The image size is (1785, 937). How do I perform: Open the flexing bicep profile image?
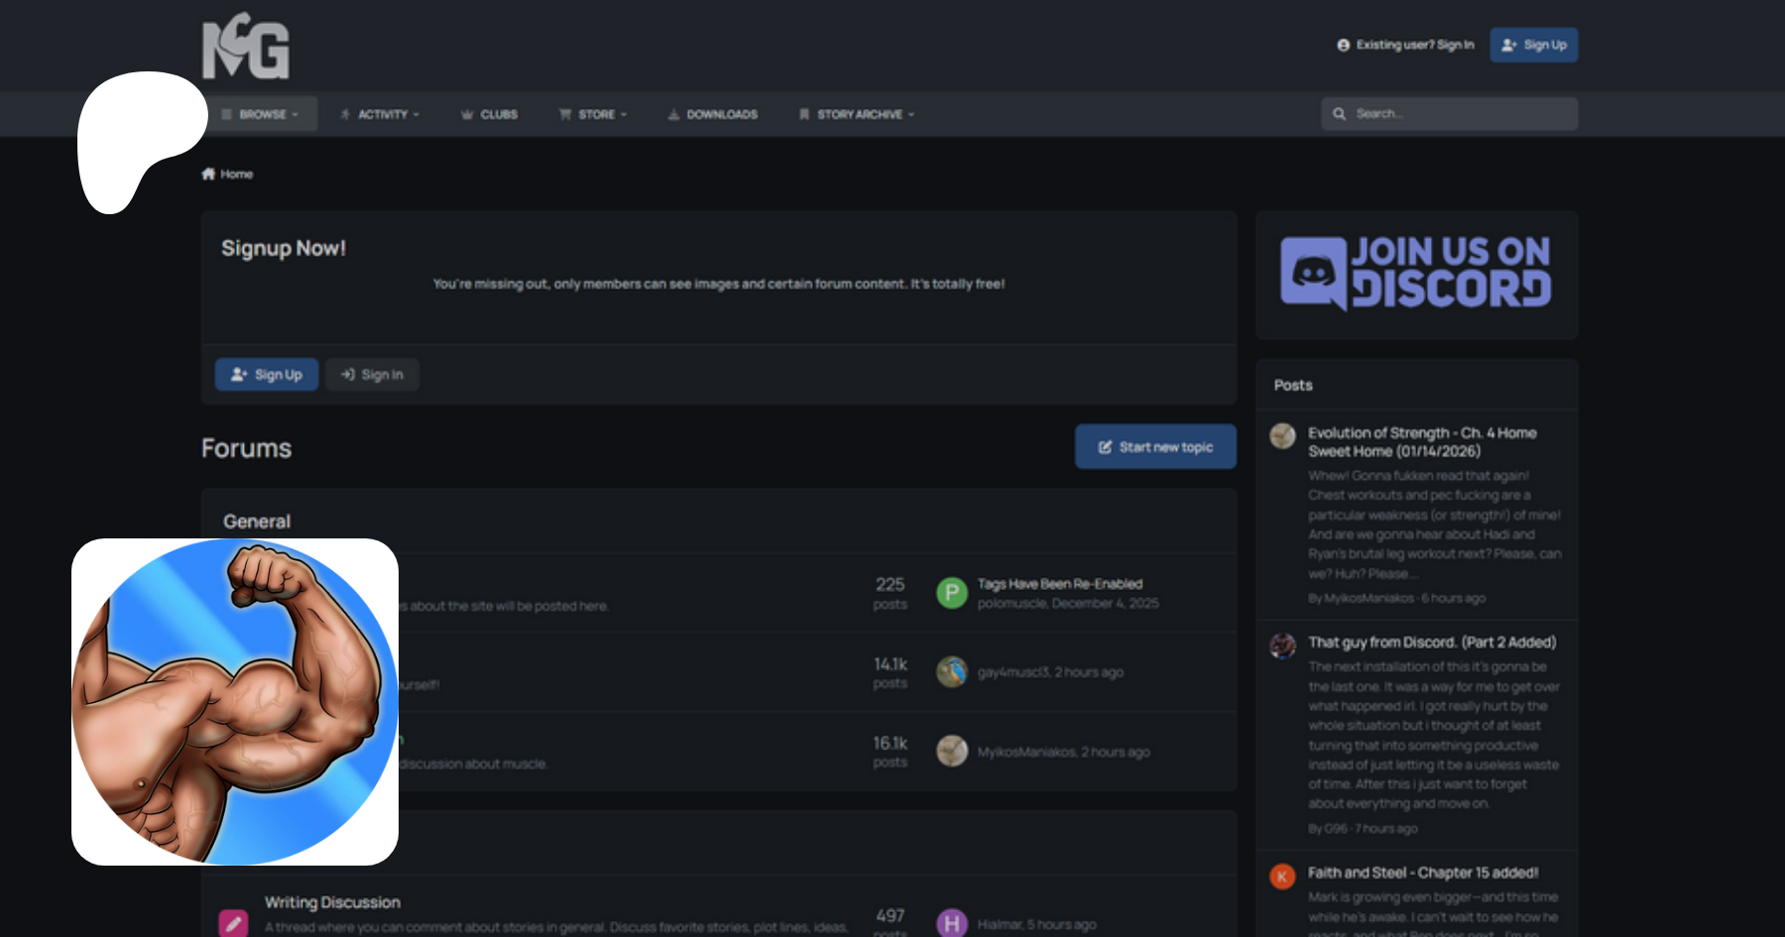[x=235, y=702]
